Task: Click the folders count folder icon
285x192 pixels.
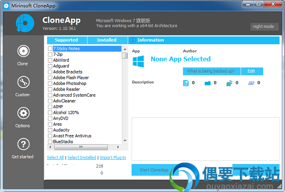Action: 208,83
